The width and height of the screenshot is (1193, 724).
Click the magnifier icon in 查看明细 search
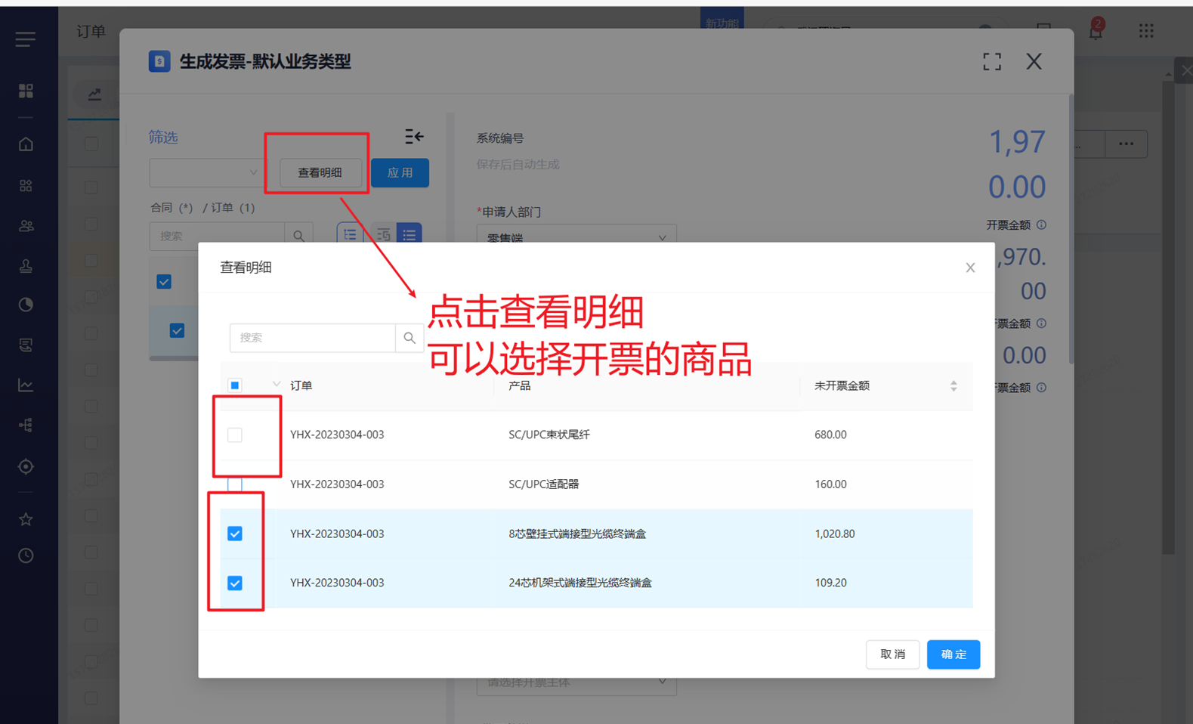point(410,338)
